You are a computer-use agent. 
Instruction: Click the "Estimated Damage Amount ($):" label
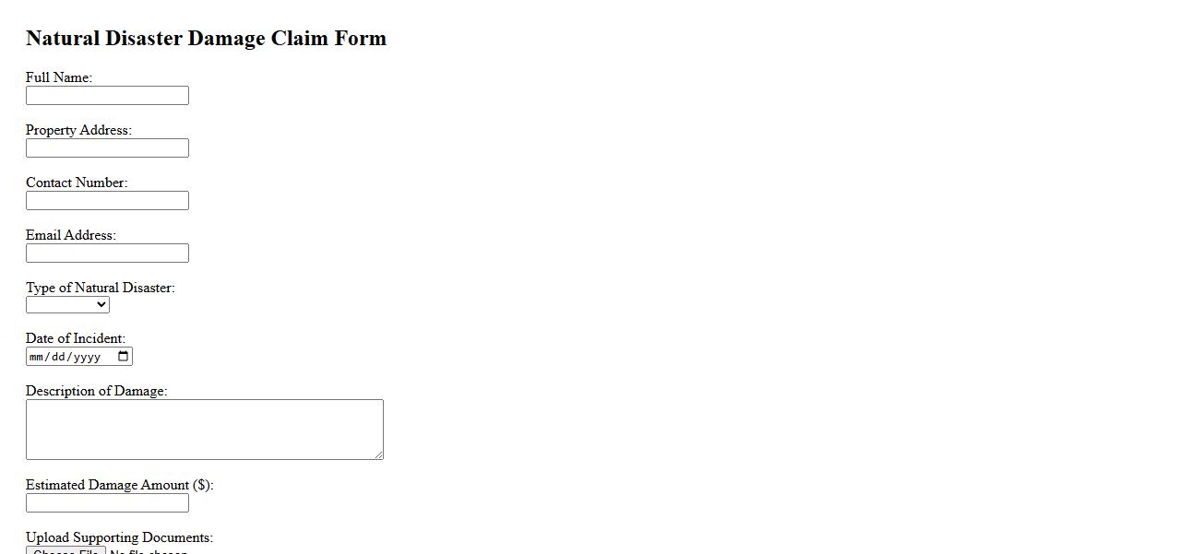tap(119, 485)
